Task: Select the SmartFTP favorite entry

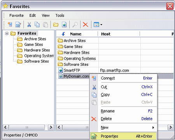Action: pyautogui.click(x=72, y=70)
